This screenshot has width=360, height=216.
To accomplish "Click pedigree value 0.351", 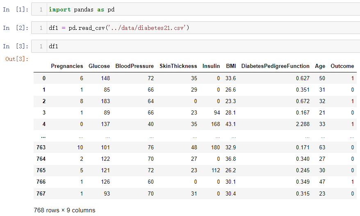I will click(303, 90).
